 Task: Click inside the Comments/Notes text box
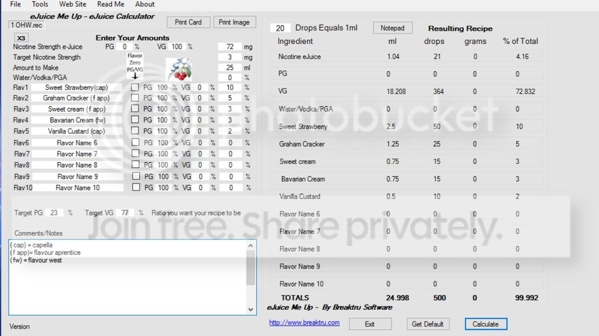click(x=128, y=277)
